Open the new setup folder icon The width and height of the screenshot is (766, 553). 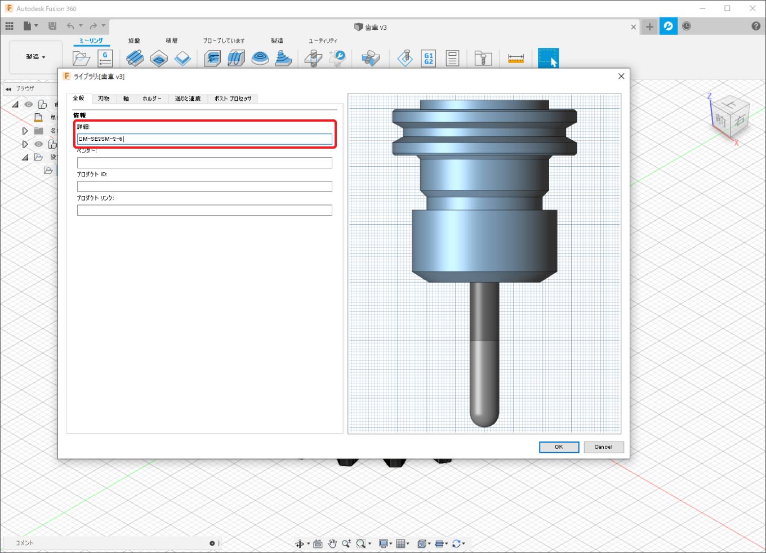click(x=81, y=59)
